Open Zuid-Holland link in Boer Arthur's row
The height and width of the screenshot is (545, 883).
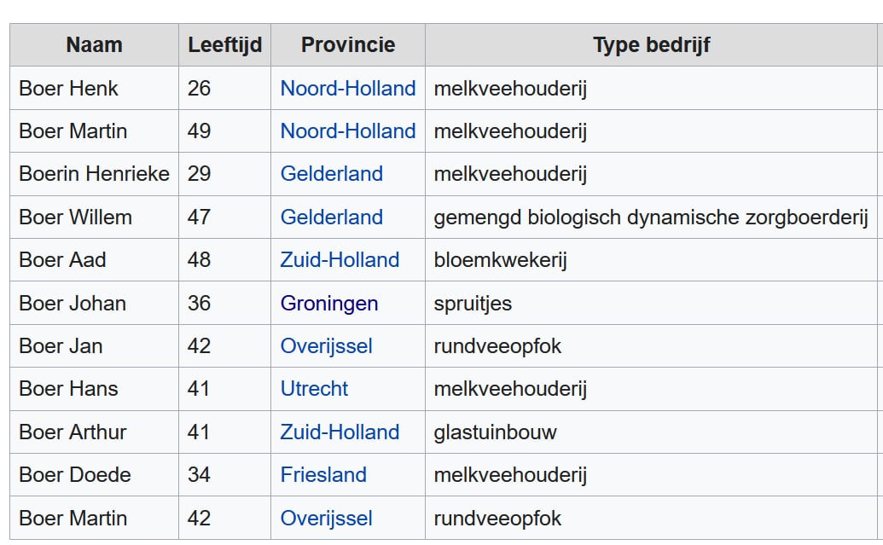(x=340, y=432)
